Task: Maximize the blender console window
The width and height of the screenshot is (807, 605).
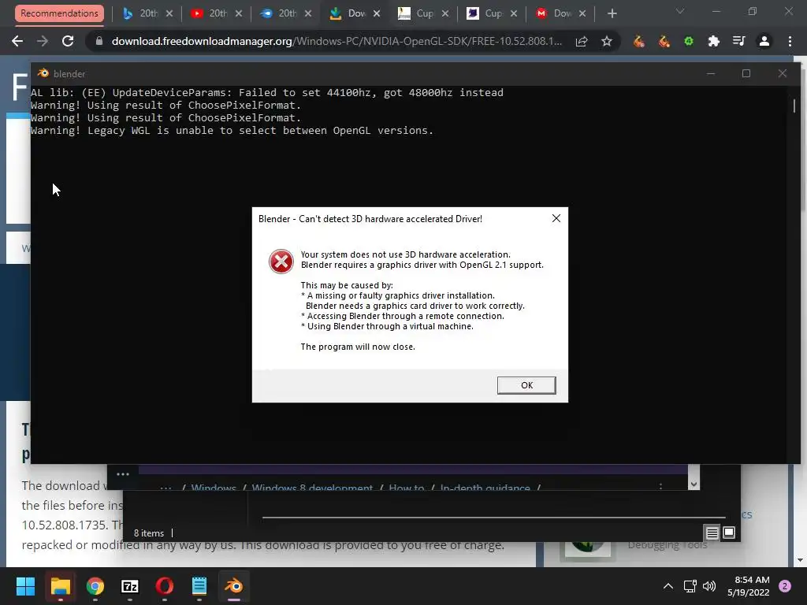Action: point(746,73)
